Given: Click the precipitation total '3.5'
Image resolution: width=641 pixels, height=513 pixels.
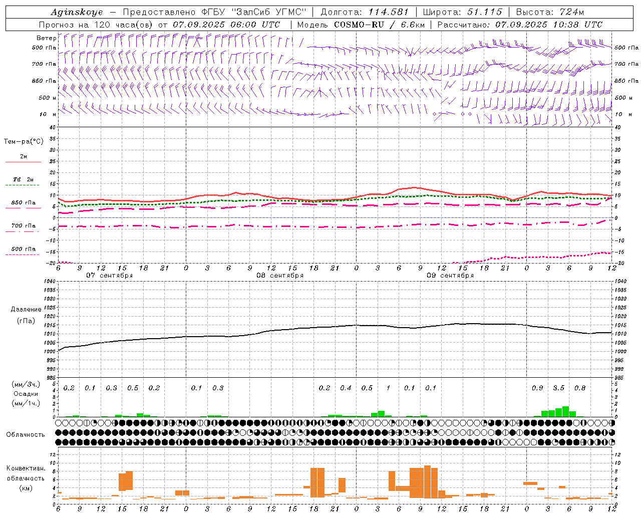Looking at the screenshot, I should (558, 388).
